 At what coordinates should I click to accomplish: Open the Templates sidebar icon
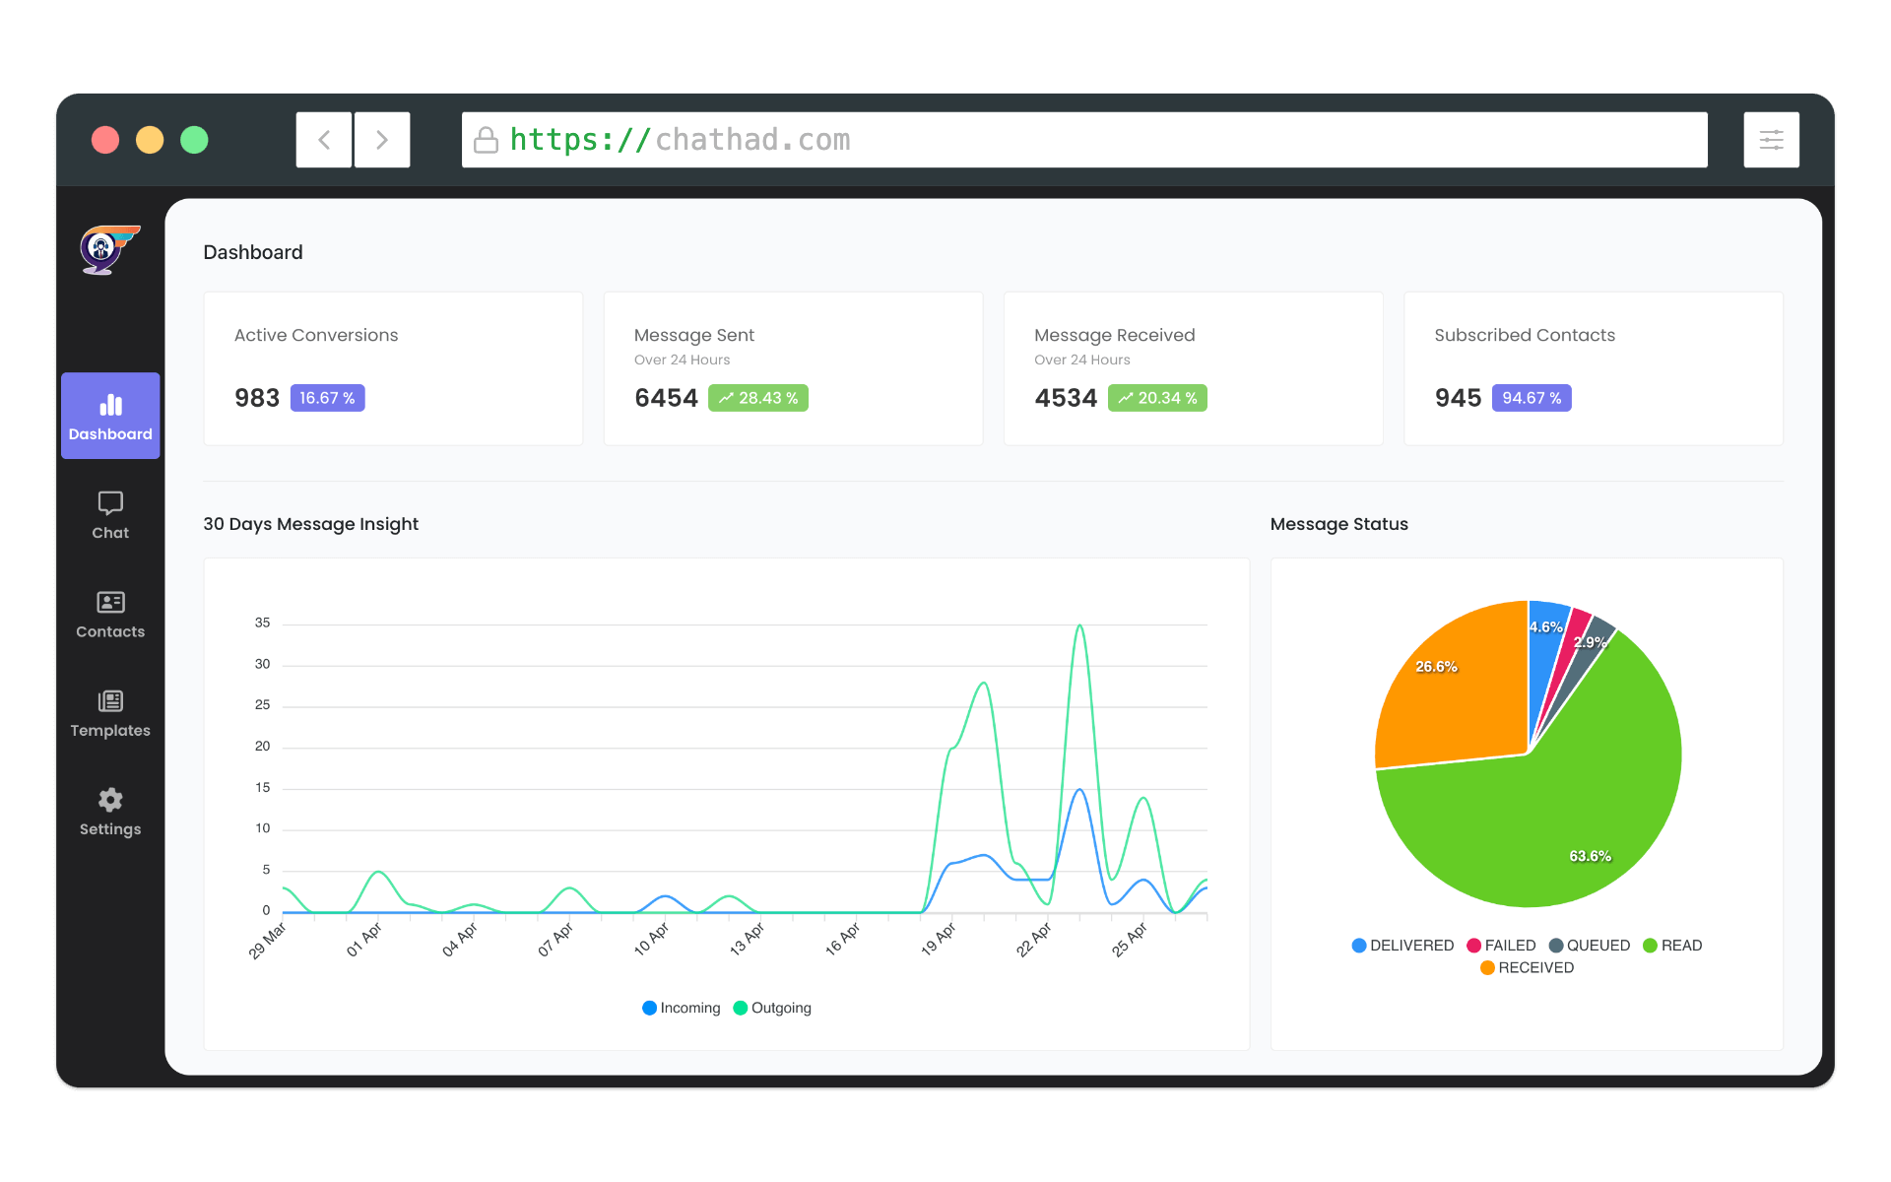pyautogui.click(x=110, y=701)
